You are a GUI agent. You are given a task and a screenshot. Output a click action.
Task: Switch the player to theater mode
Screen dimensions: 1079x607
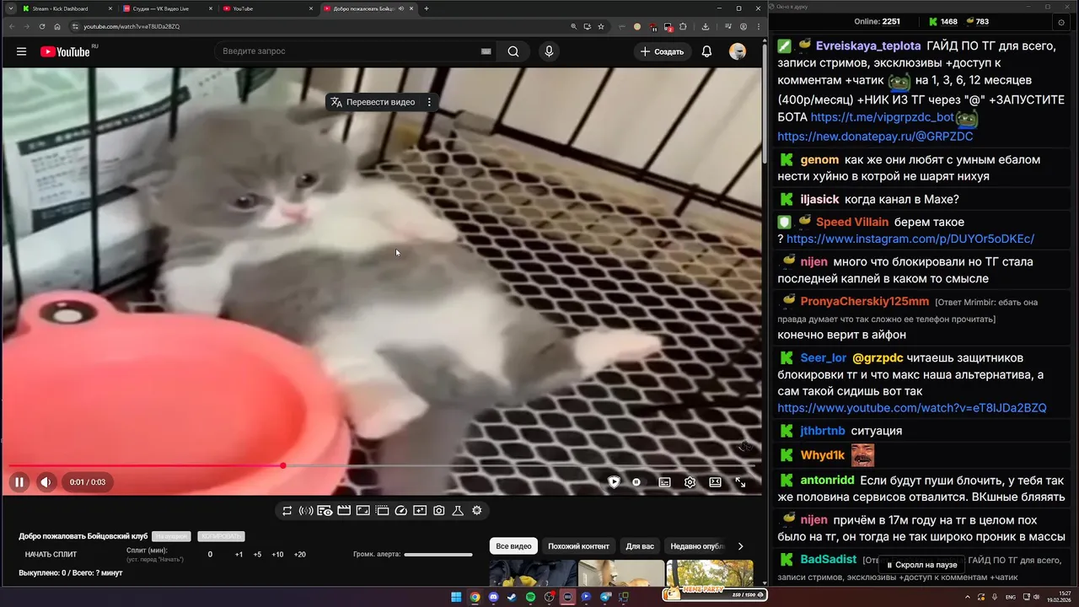point(715,482)
